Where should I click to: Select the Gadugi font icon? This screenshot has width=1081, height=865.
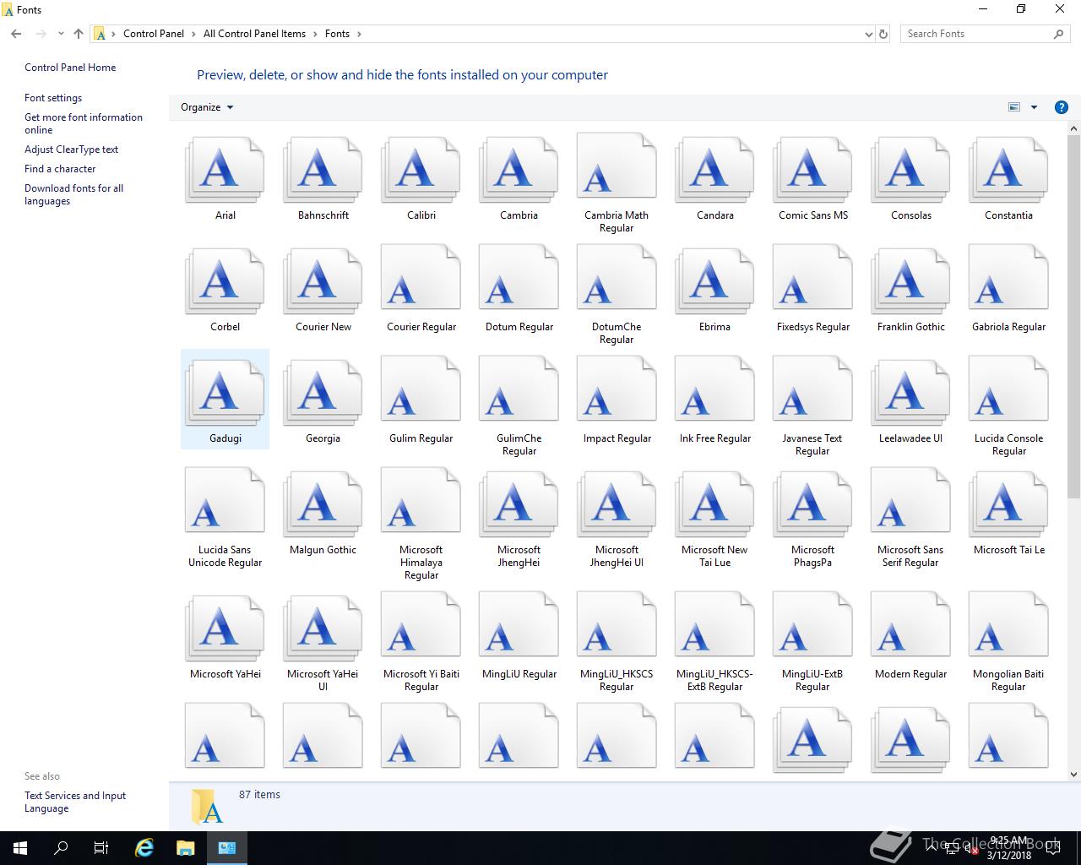(x=225, y=394)
